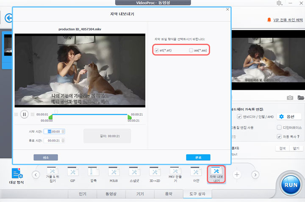Go back with the blue arrow icon
Screen dimensions: 305x202
8,18
